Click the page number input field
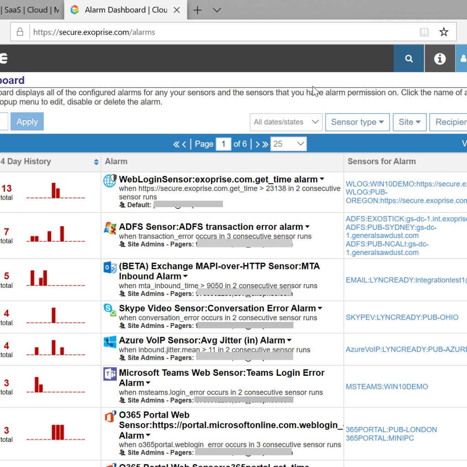 pyautogui.click(x=223, y=144)
